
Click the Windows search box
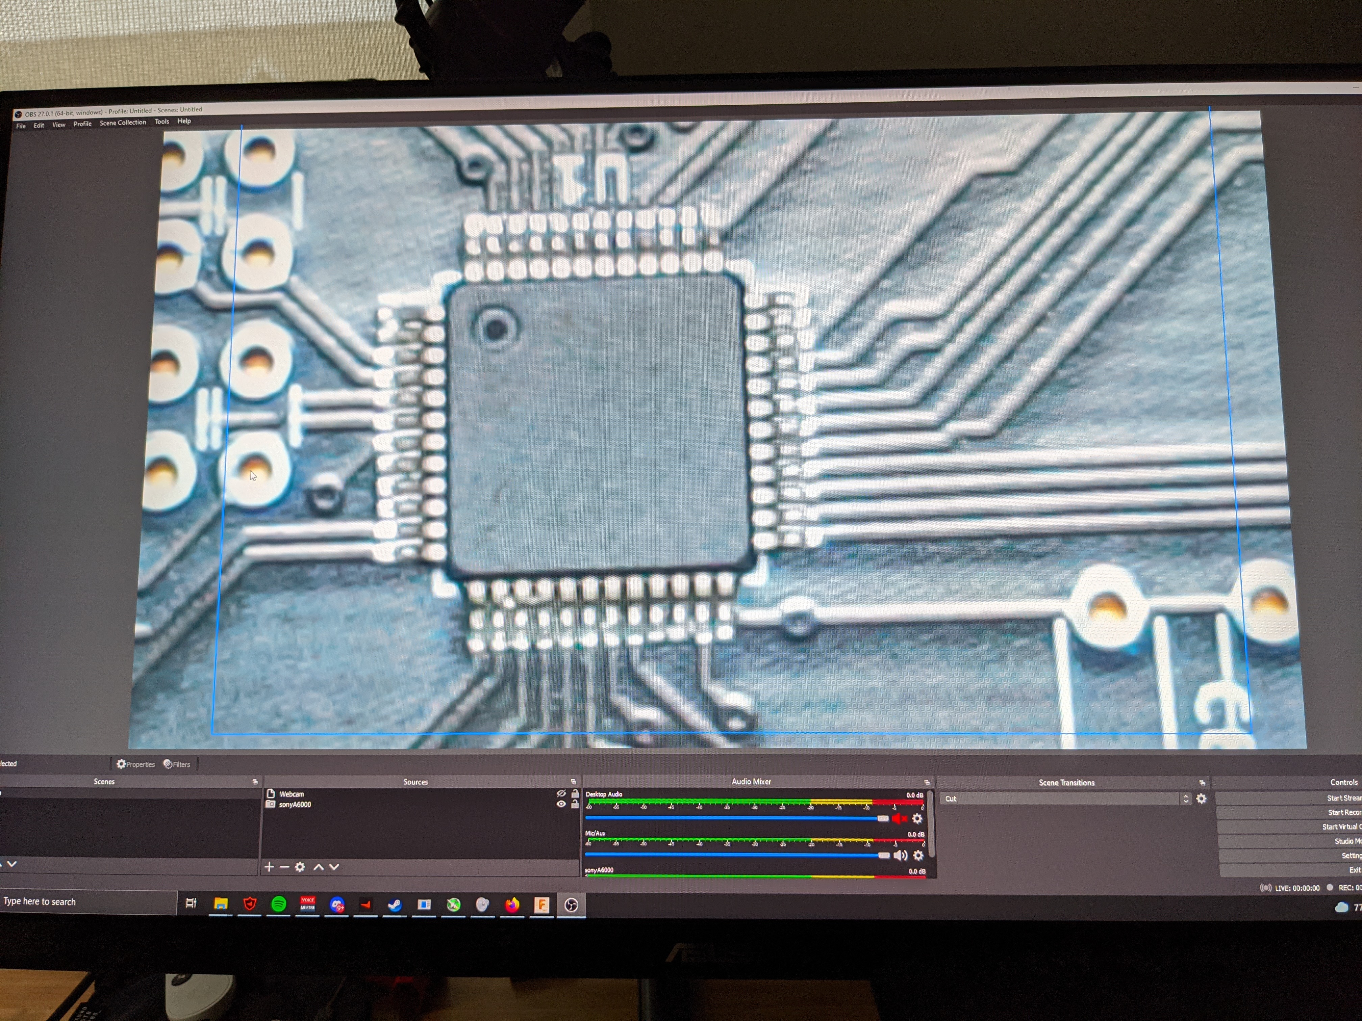[88, 901]
